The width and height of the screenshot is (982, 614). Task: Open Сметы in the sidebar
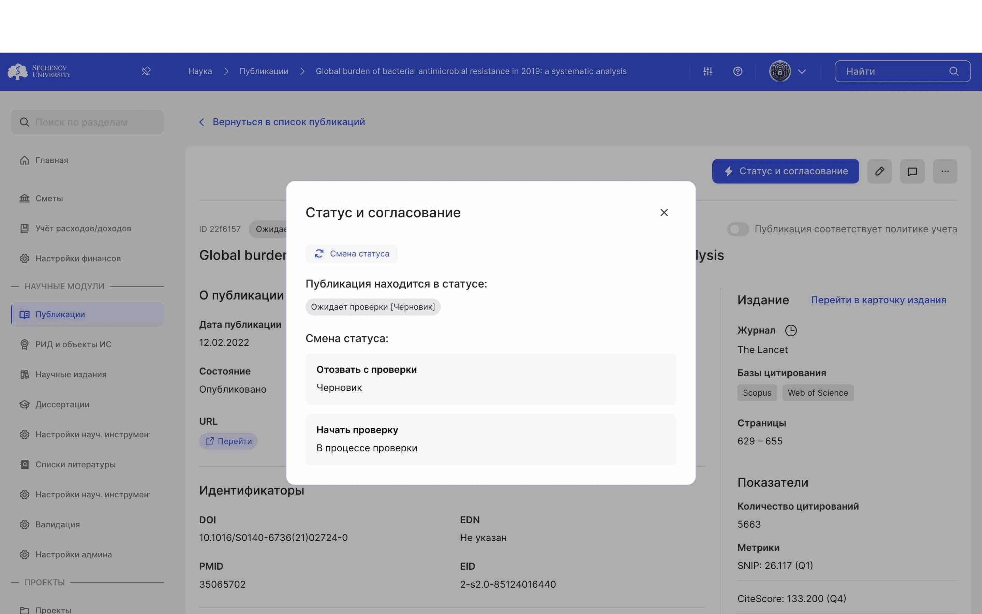pos(87,199)
